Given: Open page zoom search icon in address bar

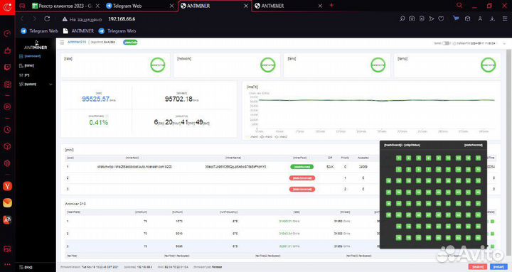Looking at the screenshot, I should (402, 19).
